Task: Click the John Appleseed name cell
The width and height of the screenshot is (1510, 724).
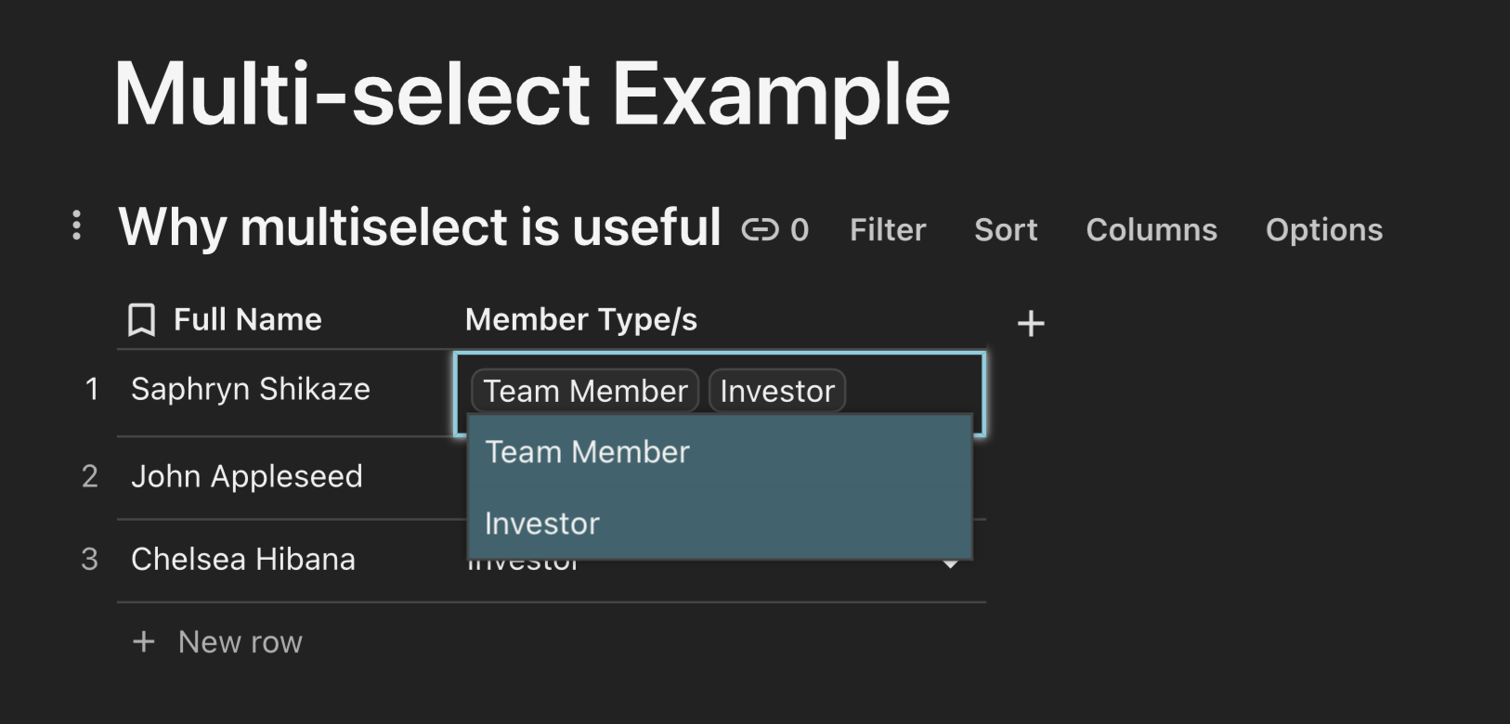Action: (x=247, y=476)
